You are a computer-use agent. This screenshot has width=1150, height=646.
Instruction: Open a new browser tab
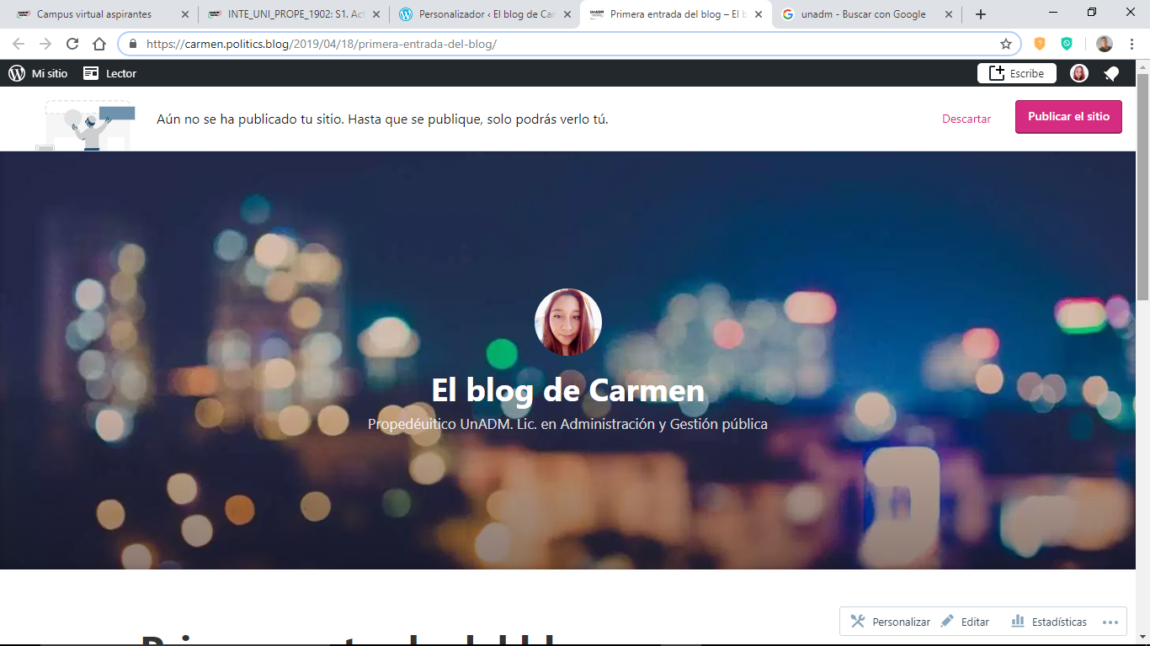980,14
